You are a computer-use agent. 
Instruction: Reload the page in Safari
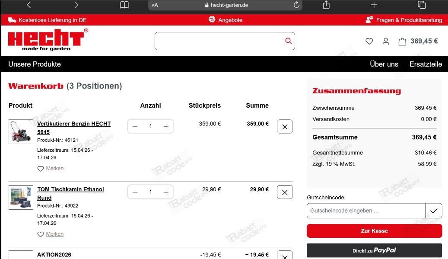click(296, 5)
